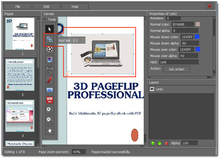Click the Properties panel vertical scrollbar
This screenshot has width=223, height=161.
(214, 46)
